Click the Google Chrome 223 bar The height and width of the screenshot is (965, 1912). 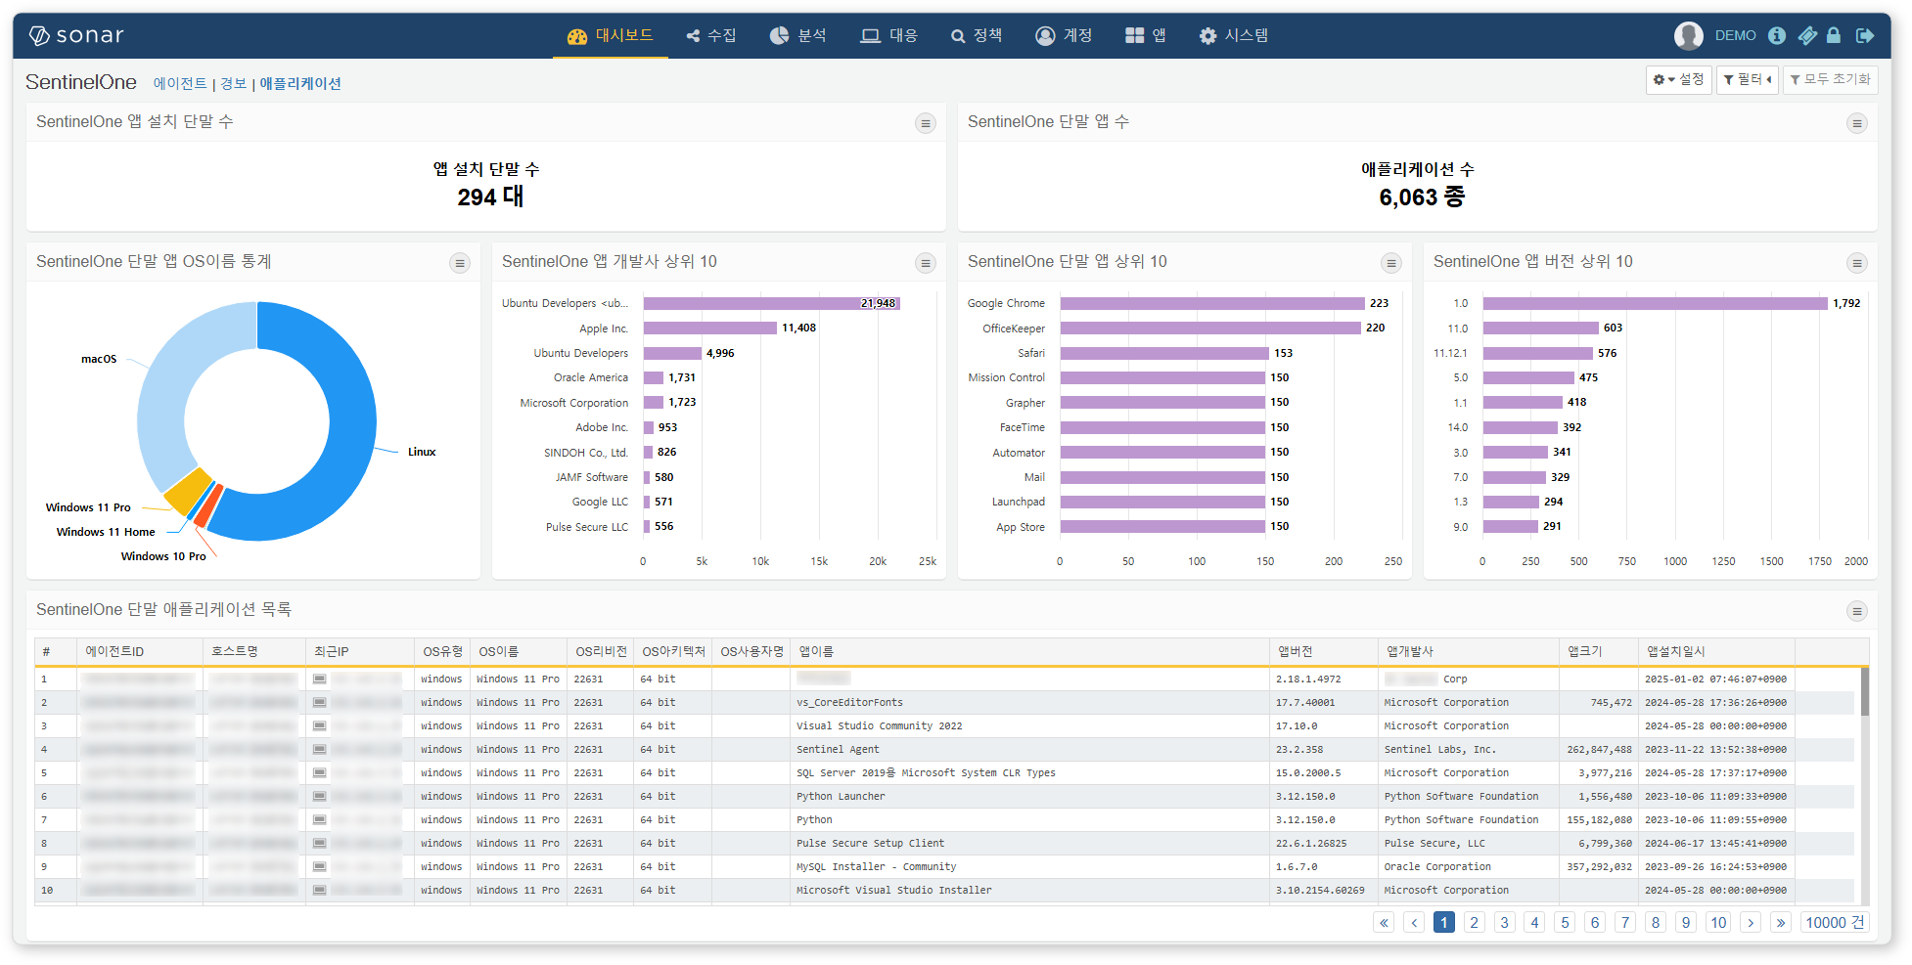coord(1211,303)
